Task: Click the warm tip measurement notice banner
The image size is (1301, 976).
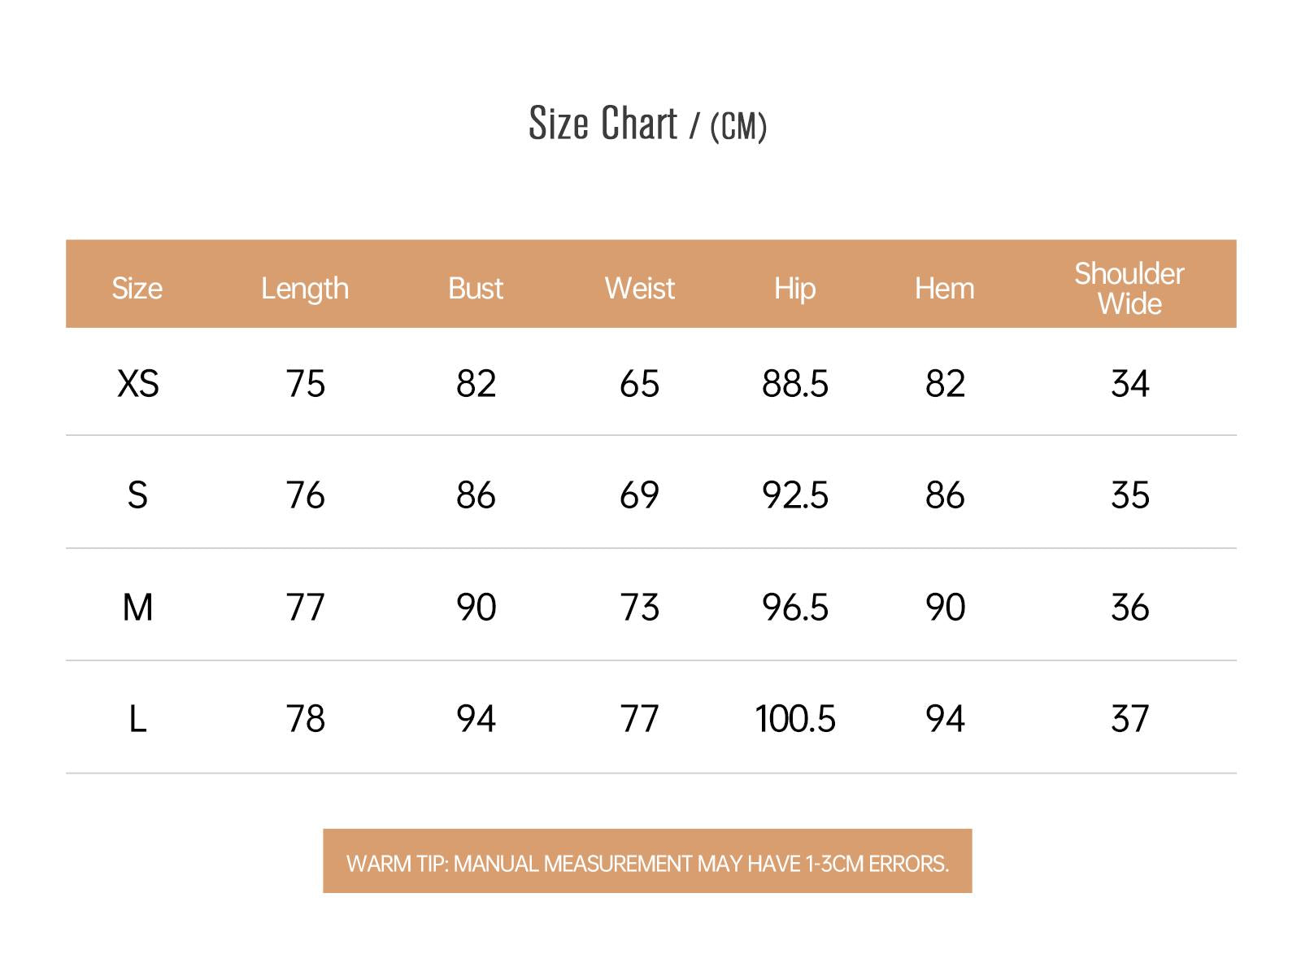Action: click(647, 861)
